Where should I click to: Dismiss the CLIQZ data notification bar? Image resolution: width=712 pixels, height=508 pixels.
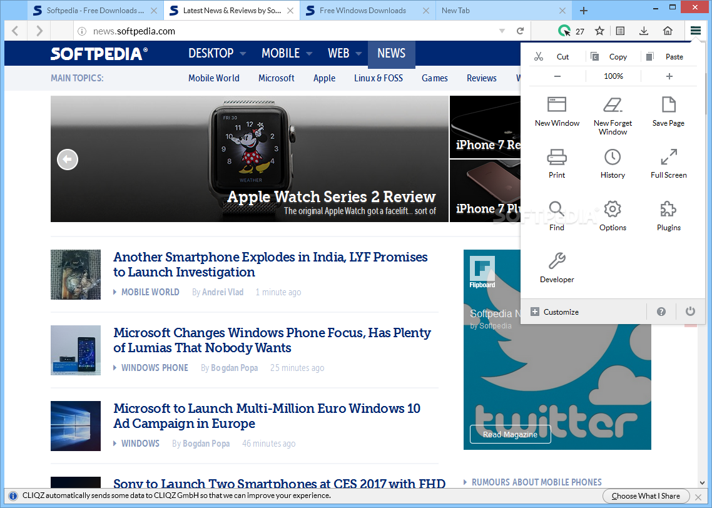pos(699,497)
